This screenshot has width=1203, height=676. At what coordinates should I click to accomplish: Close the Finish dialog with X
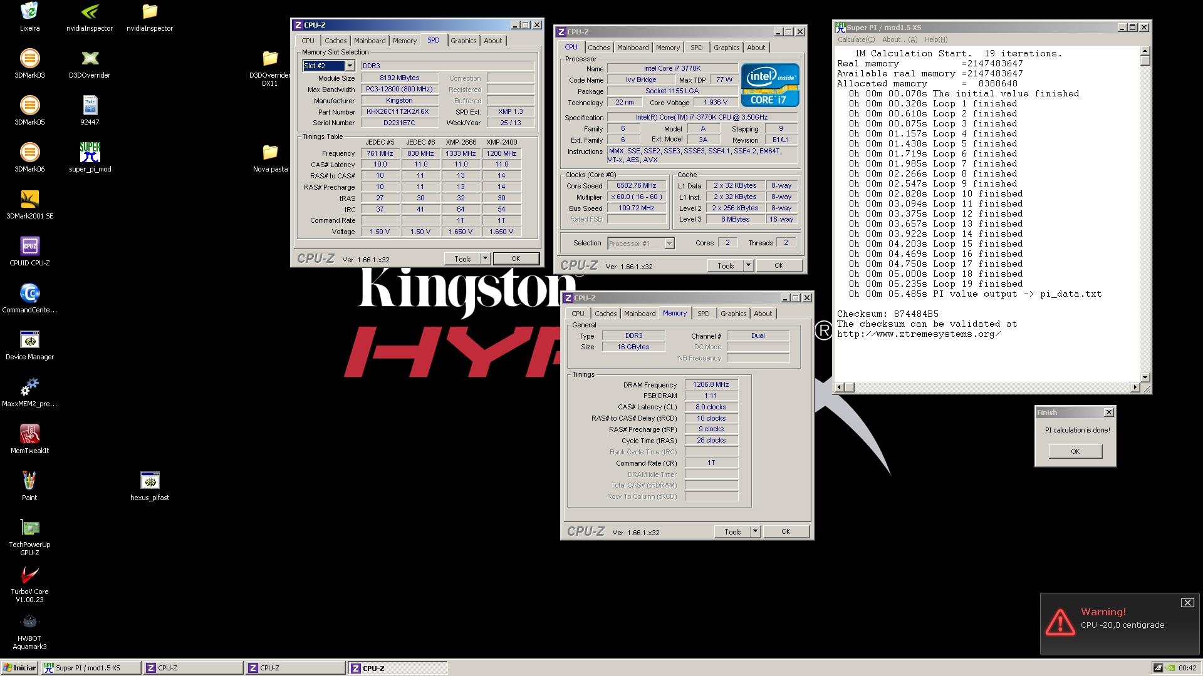[x=1108, y=412]
